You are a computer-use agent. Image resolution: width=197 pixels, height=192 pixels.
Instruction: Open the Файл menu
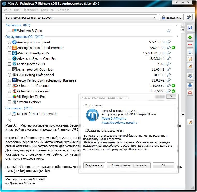[8, 10]
